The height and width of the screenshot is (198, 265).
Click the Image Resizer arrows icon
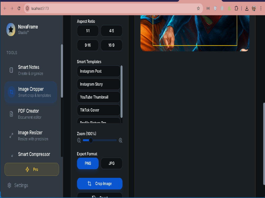click(x=11, y=135)
